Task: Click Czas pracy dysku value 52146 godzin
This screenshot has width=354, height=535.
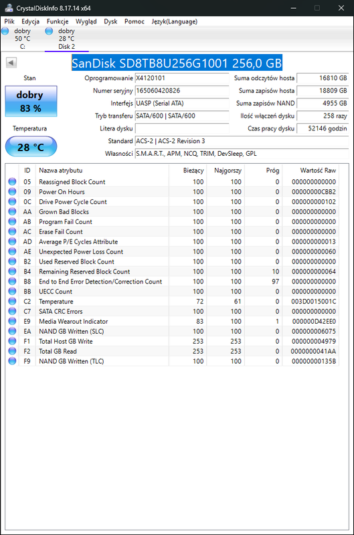Action: coord(323,128)
